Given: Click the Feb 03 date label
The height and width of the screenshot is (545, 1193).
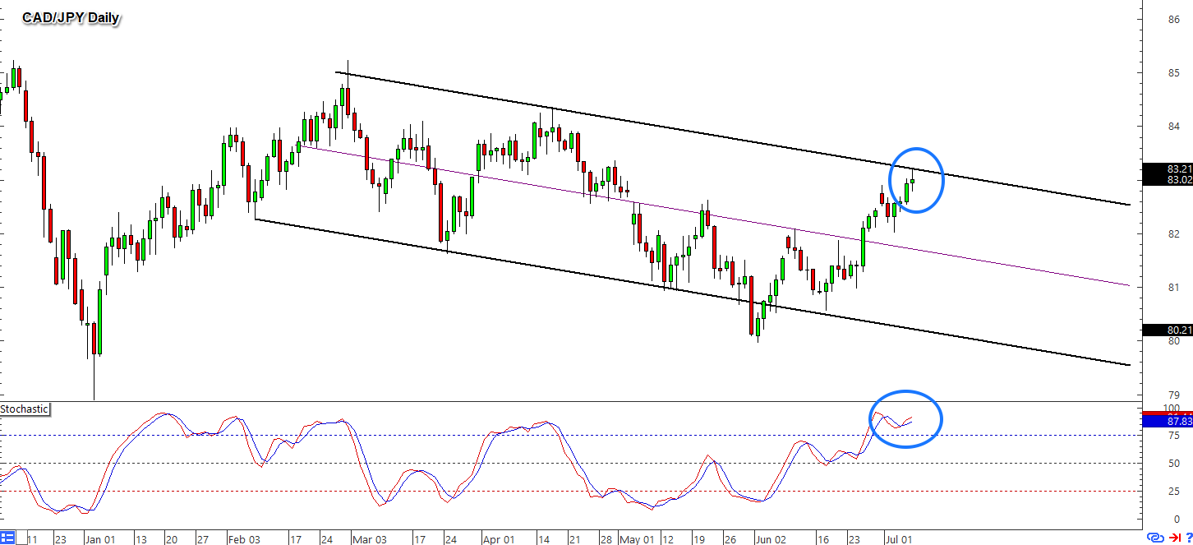Looking at the screenshot, I should point(244,539).
